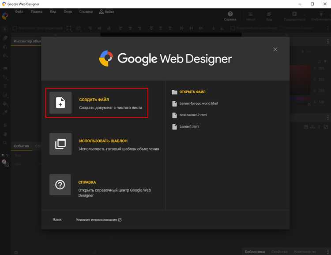Open the Язык language selector
The image size is (331, 255).
click(57, 219)
